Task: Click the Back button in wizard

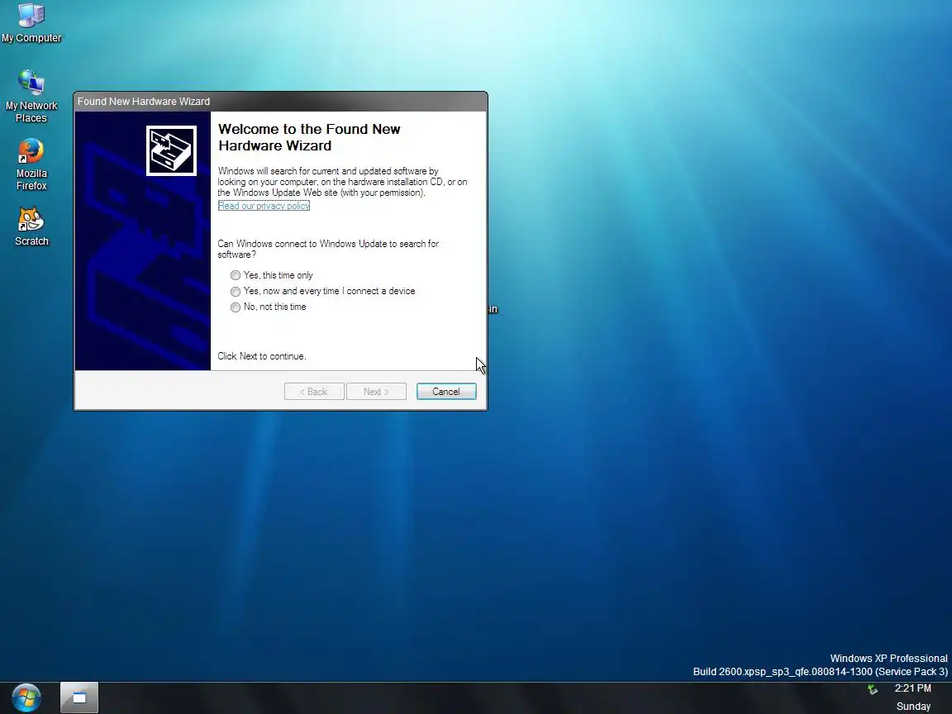Action: pos(314,392)
